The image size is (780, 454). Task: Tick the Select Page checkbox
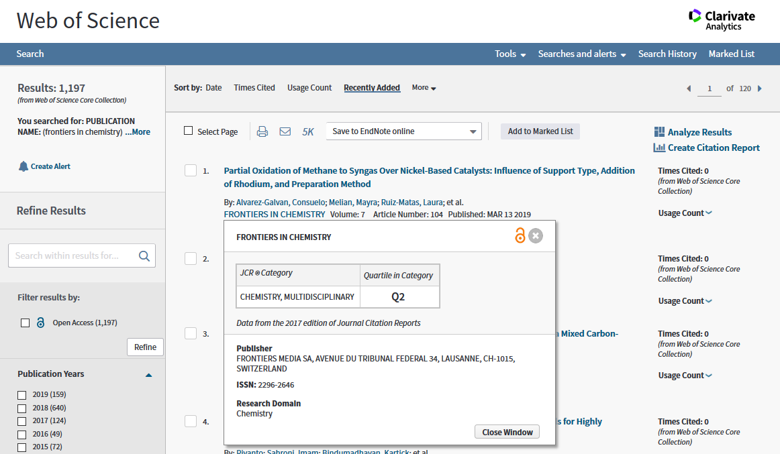coord(188,131)
